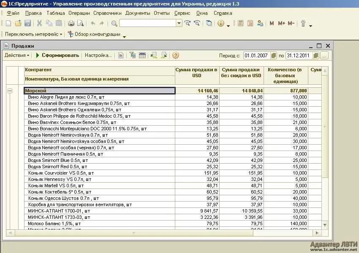Screen dimensions: 359x253
Task: Click the active users icon
Action: [x=260, y=23]
